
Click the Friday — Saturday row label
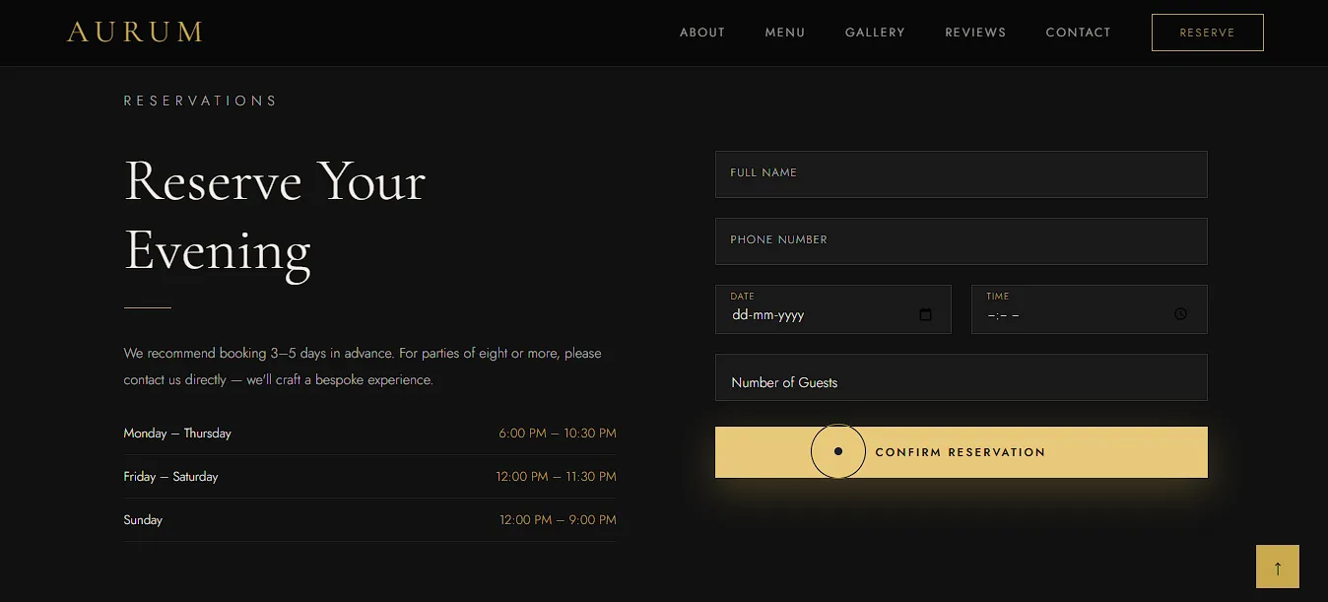pyautogui.click(x=170, y=476)
